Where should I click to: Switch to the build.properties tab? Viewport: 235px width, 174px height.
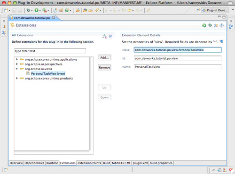(161, 163)
